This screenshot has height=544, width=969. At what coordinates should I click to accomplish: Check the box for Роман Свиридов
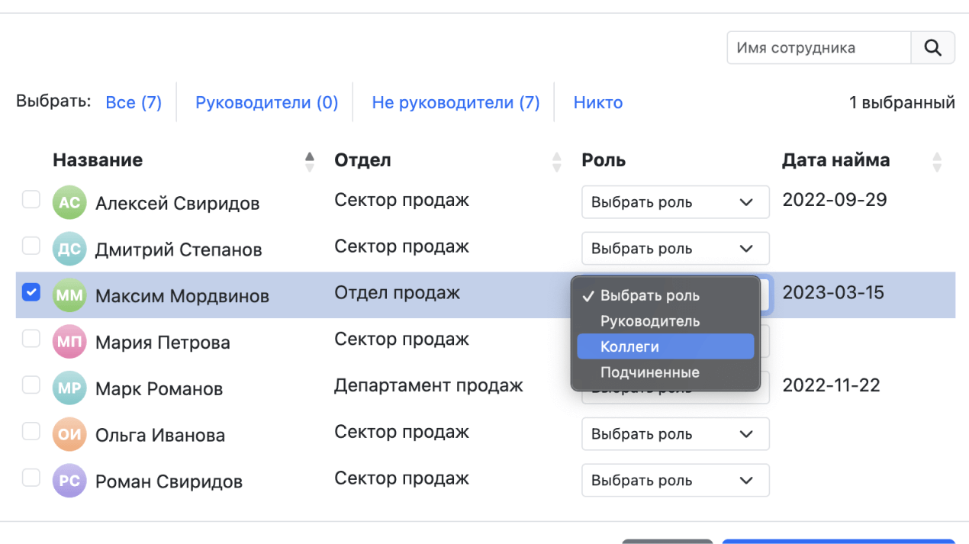(x=31, y=478)
